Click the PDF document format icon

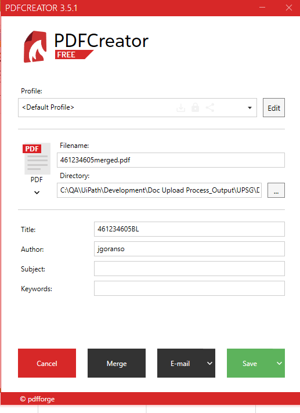click(37, 159)
